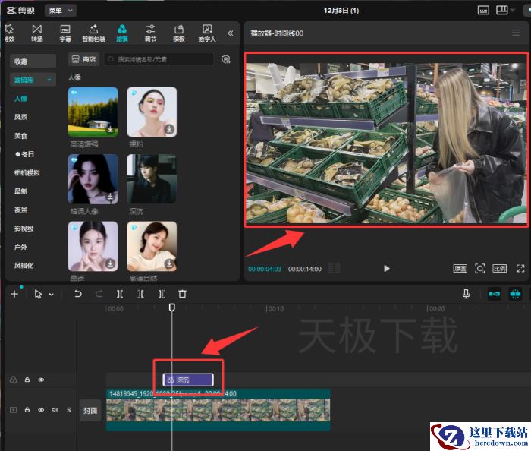Lock the main video track
The height and width of the screenshot is (451, 531).
pyautogui.click(x=27, y=410)
